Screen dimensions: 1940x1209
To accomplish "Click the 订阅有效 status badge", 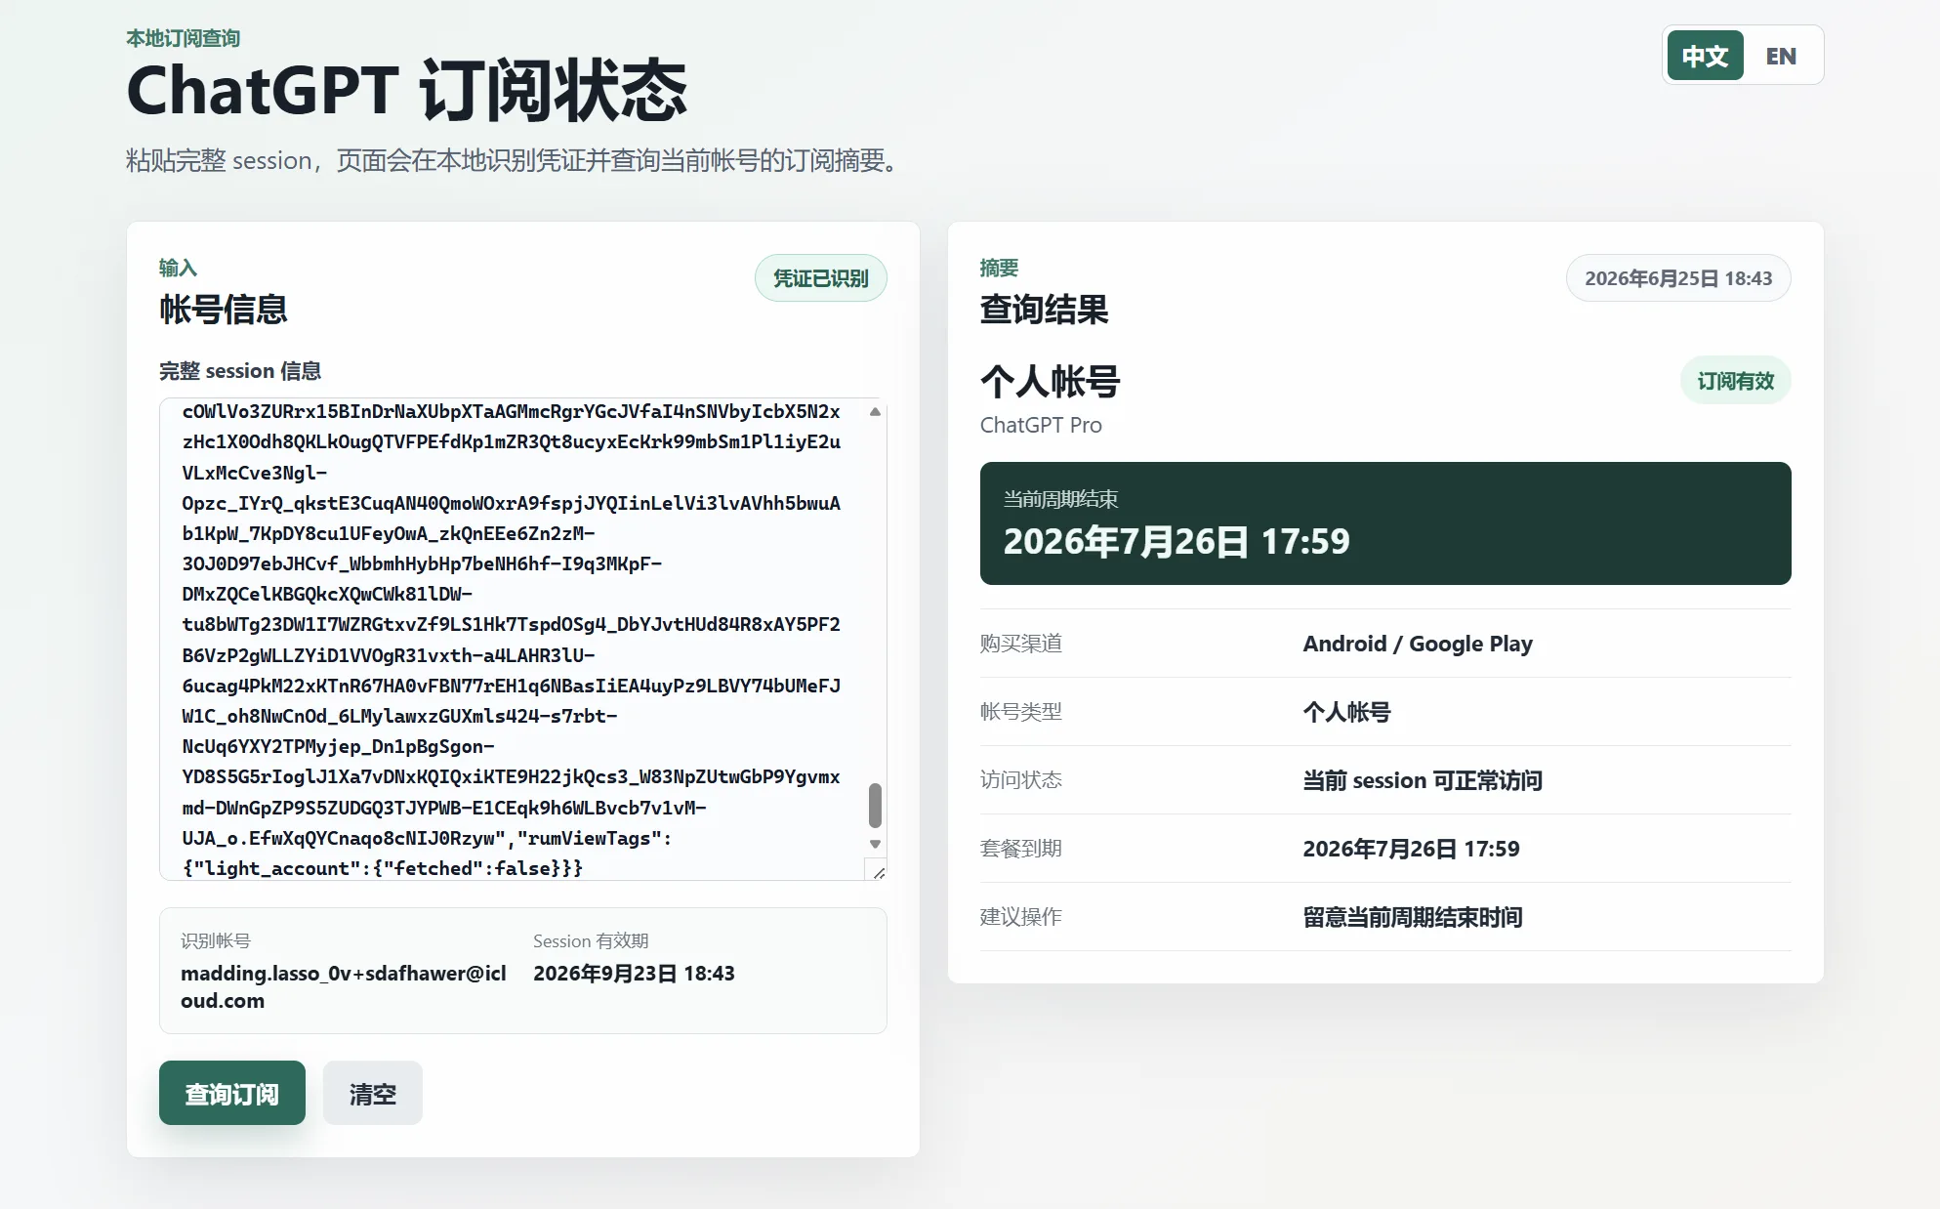I will 1736,381.
